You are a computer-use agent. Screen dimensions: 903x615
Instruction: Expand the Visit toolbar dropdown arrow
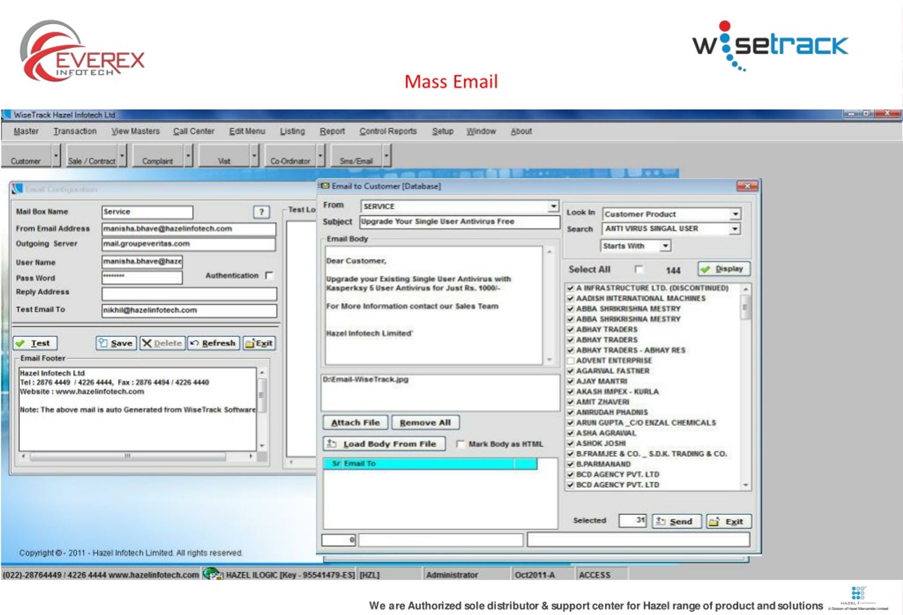point(254,156)
